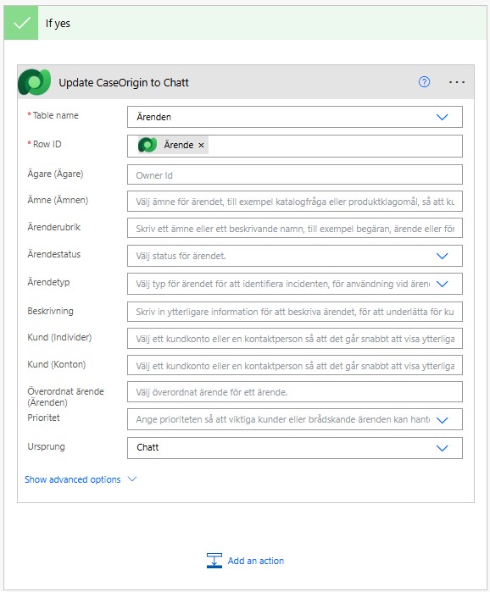
Task: Click the Update CaseOrigin to Chatt title
Action: [124, 82]
